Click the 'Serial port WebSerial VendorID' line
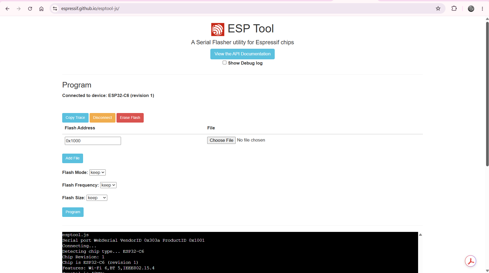 pyautogui.click(x=133, y=240)
